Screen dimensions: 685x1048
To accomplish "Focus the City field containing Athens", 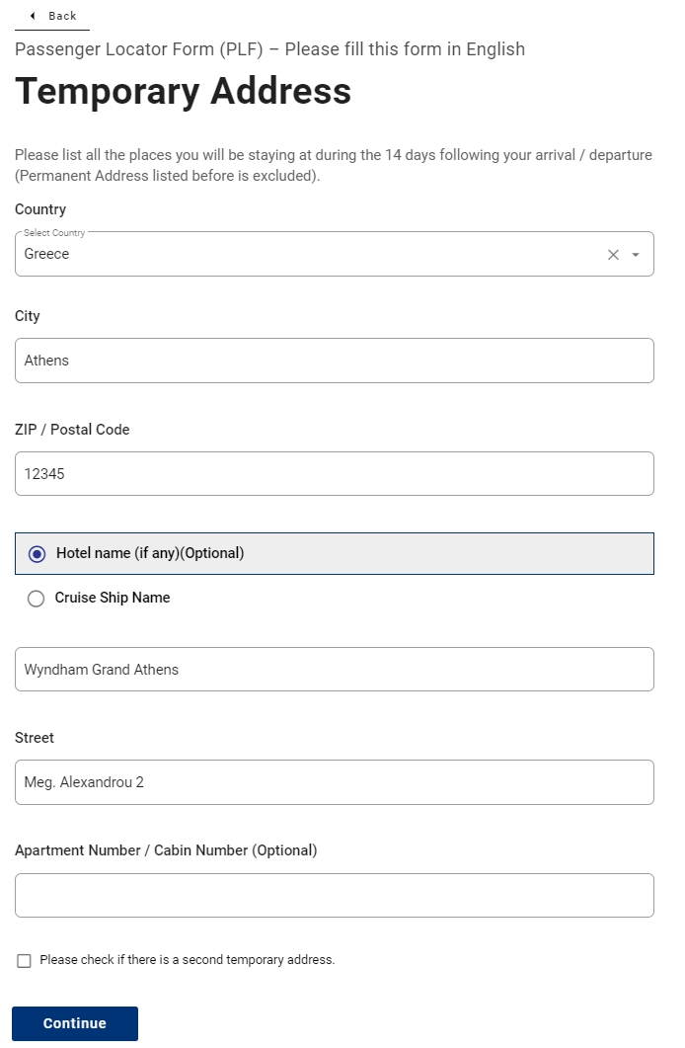I will (x=334, y=361).
